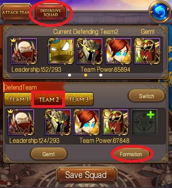Screen dimensions: 172x188
Task: Select red-haired elf hero in DefendTeam row
Action: click(x=87, y=122)
